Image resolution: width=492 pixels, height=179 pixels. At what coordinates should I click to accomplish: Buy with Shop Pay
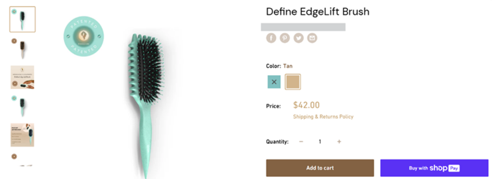click(x=434, y=168)
